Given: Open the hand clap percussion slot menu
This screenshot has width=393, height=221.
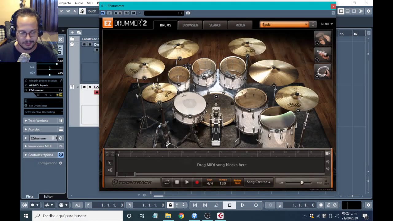Looking at the screenshot, I should (x=317, y=43).
